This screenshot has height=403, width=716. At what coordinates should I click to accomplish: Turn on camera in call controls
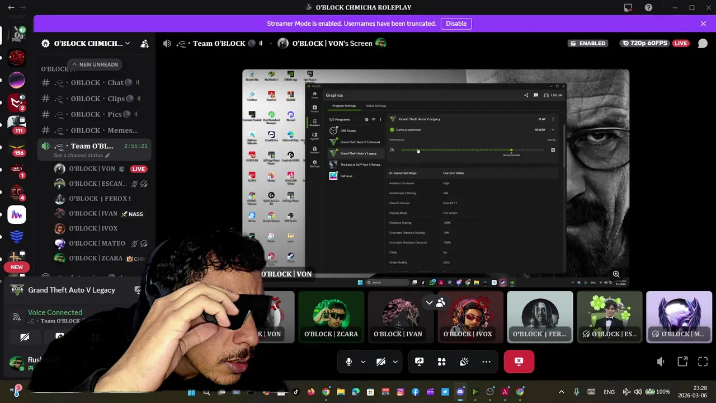tap(381, 362)
